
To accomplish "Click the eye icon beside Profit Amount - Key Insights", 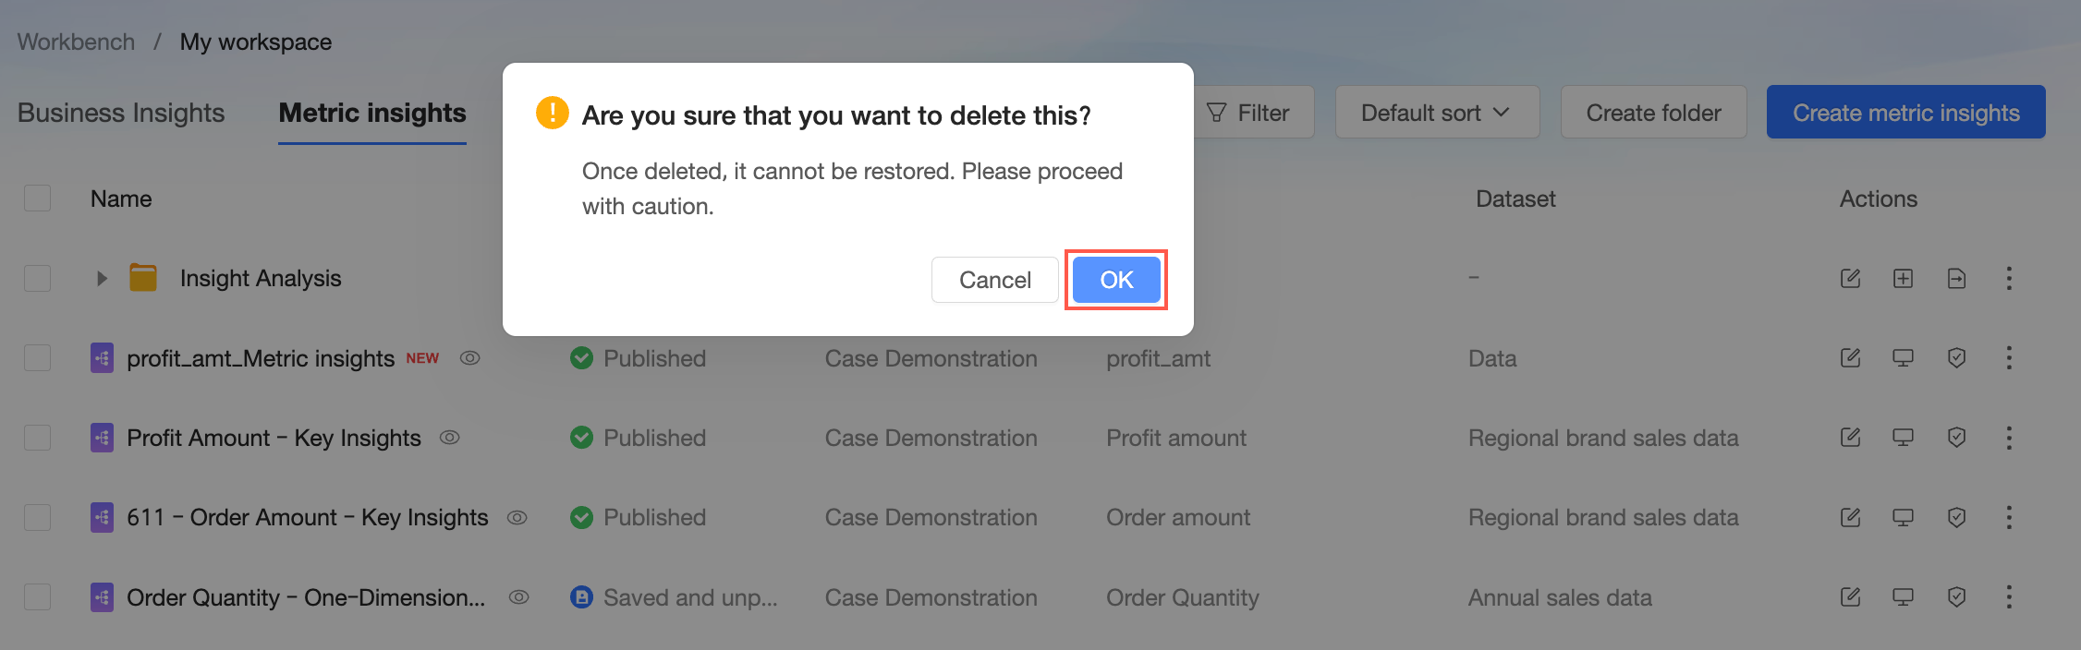I will pos(449,438).
